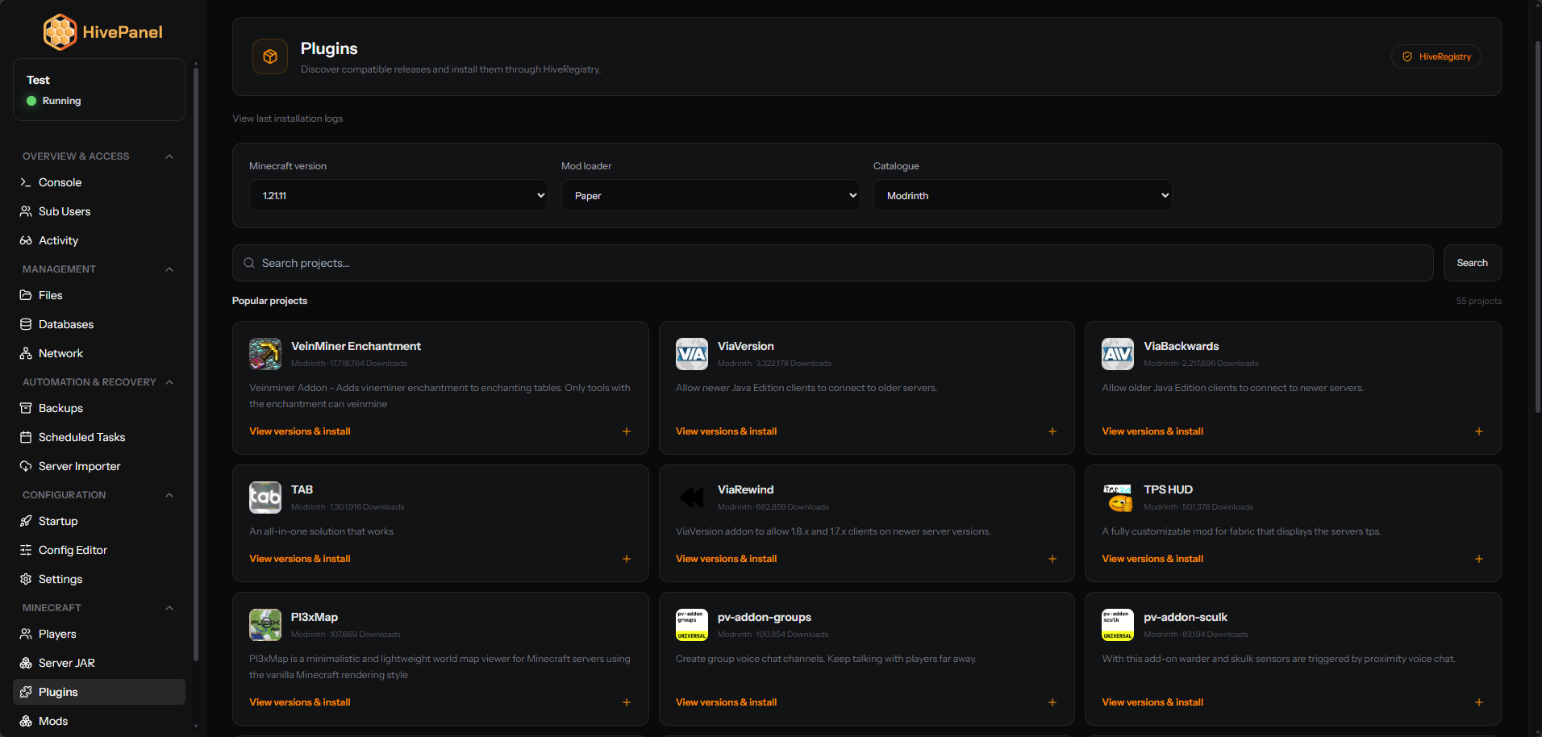Click the Backups archive icon

[x=26, y=408]
